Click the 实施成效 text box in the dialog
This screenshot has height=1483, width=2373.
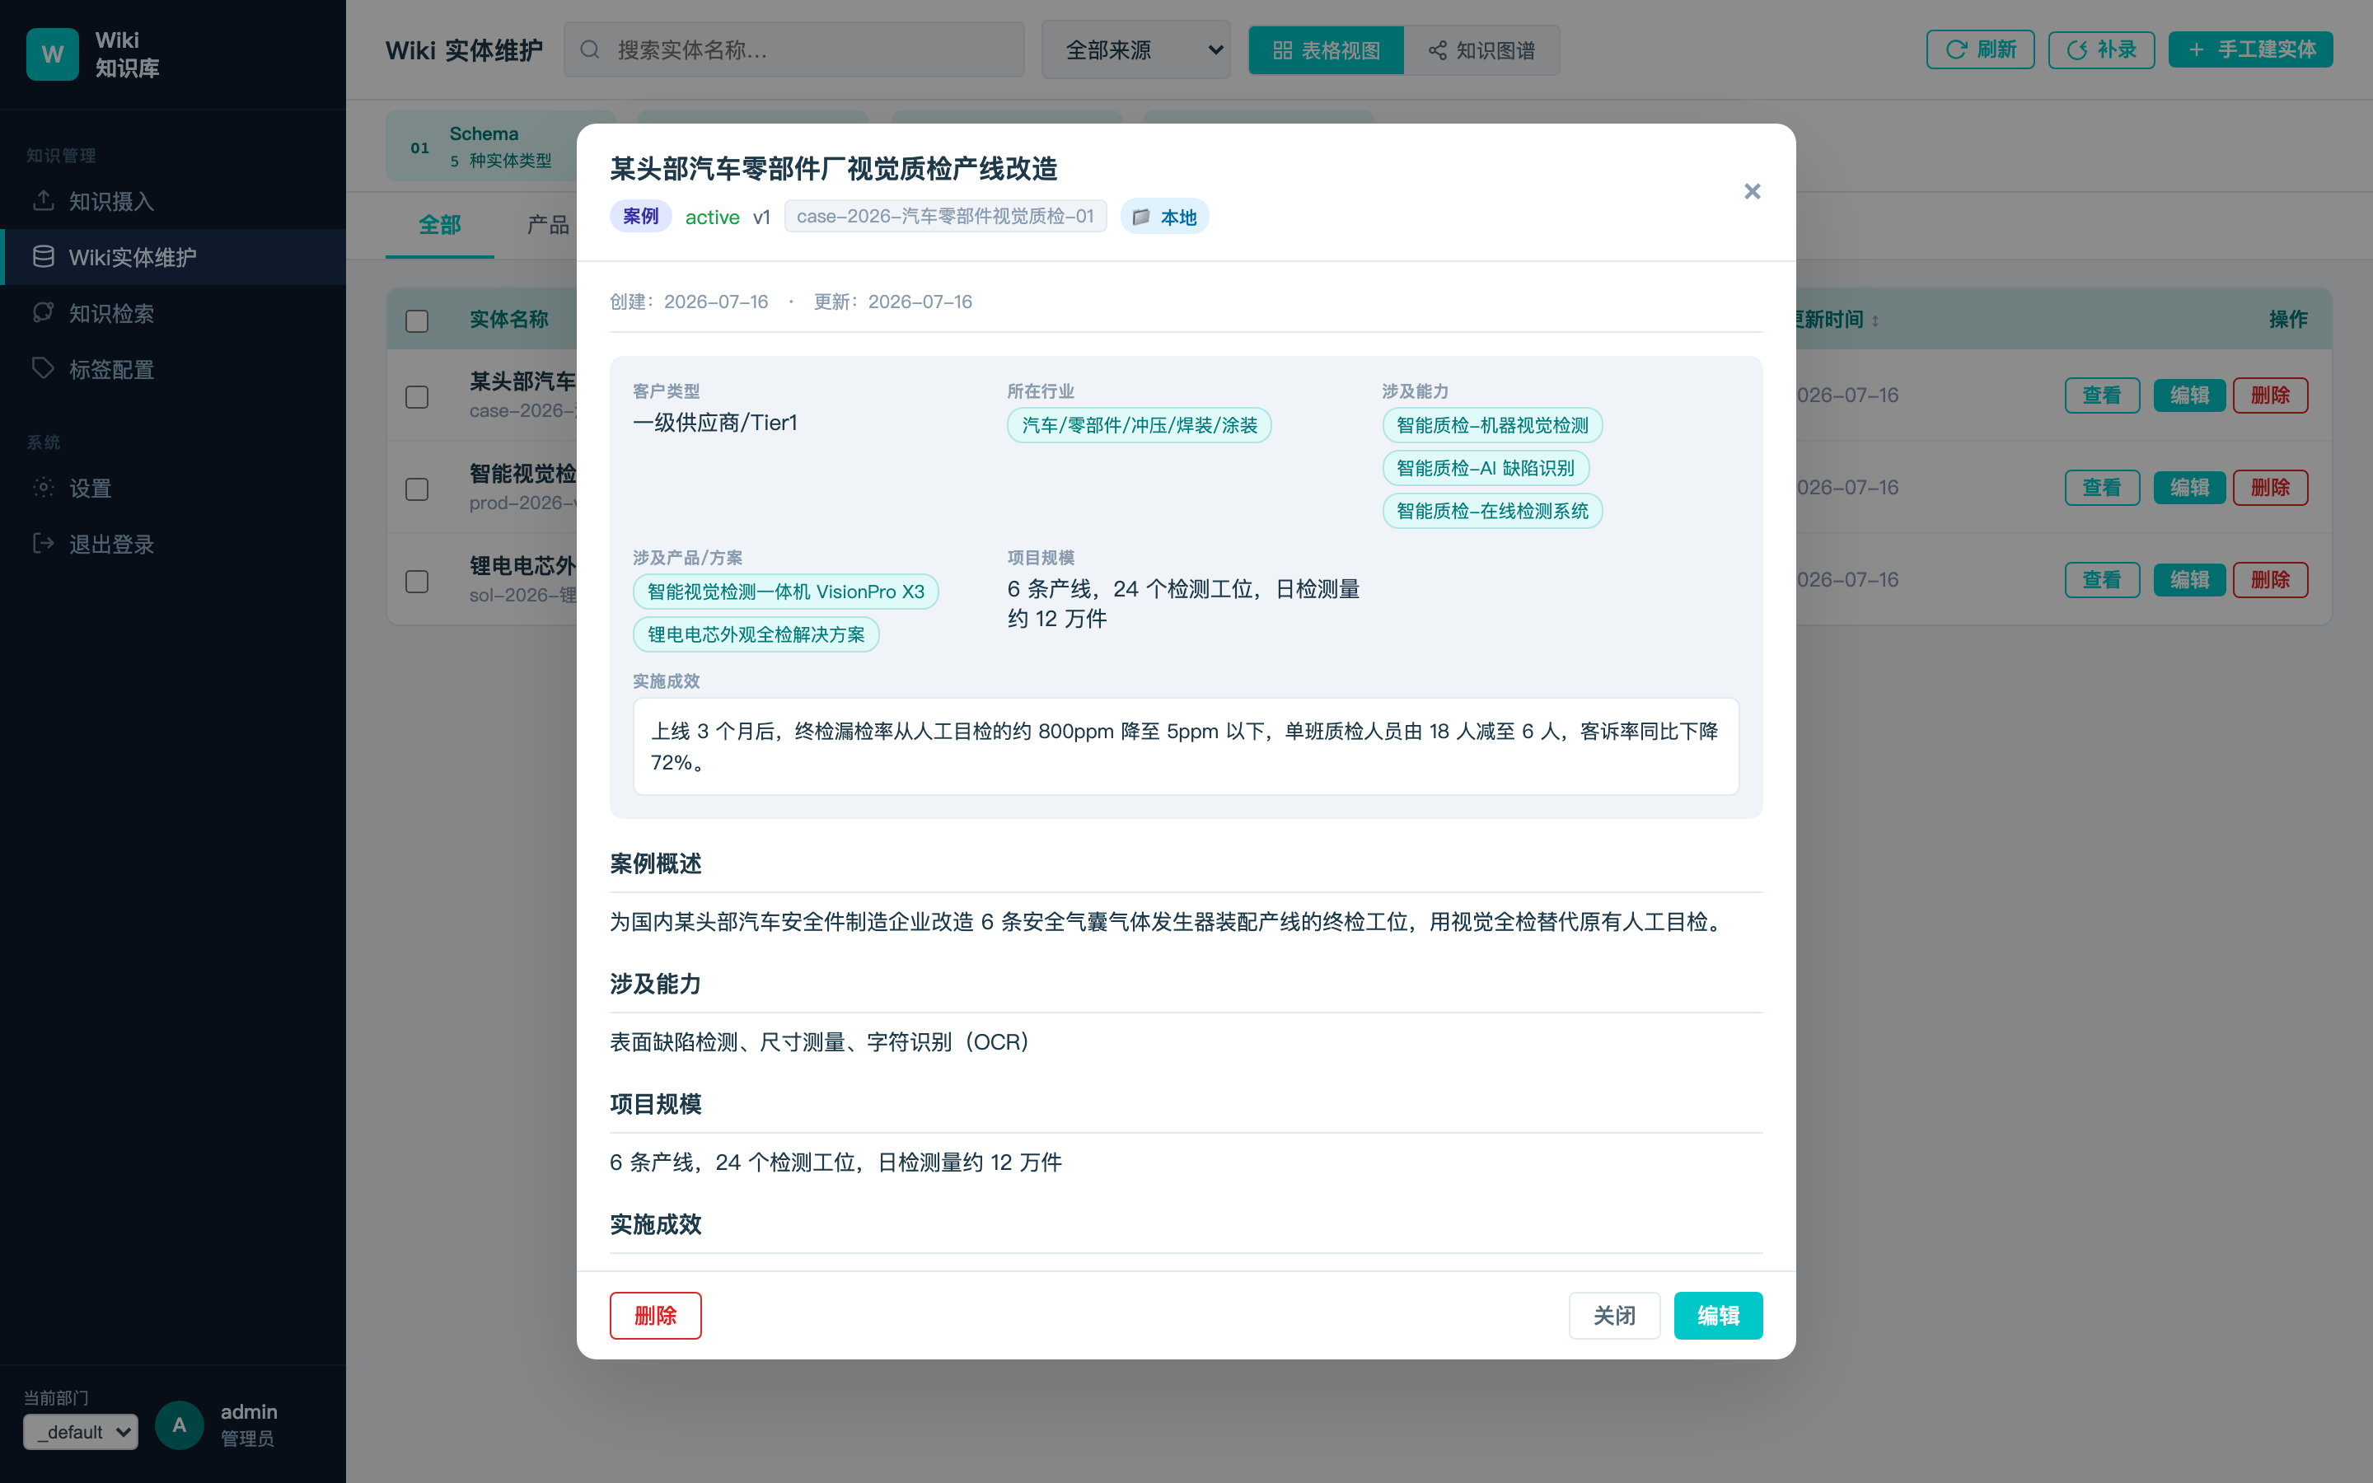click(x=1186, y=746)
